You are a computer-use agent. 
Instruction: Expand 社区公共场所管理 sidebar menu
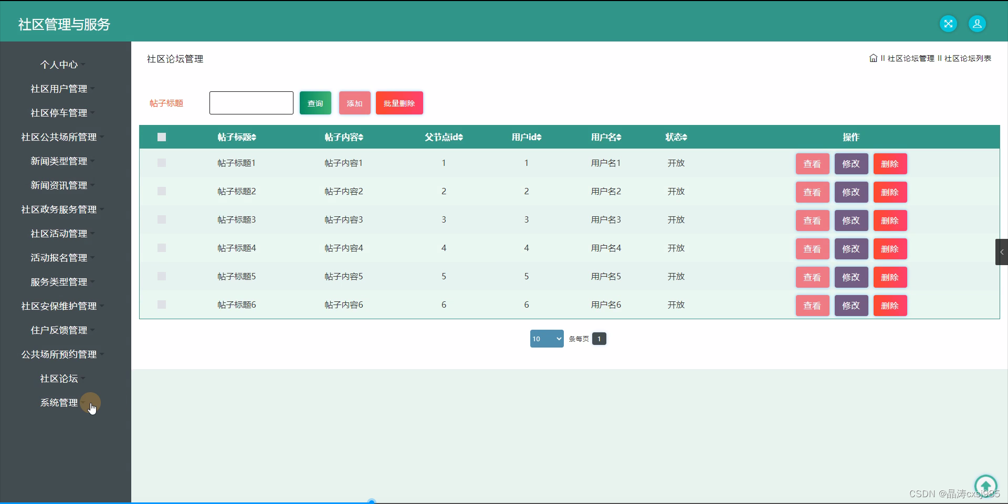coord(62,137)
